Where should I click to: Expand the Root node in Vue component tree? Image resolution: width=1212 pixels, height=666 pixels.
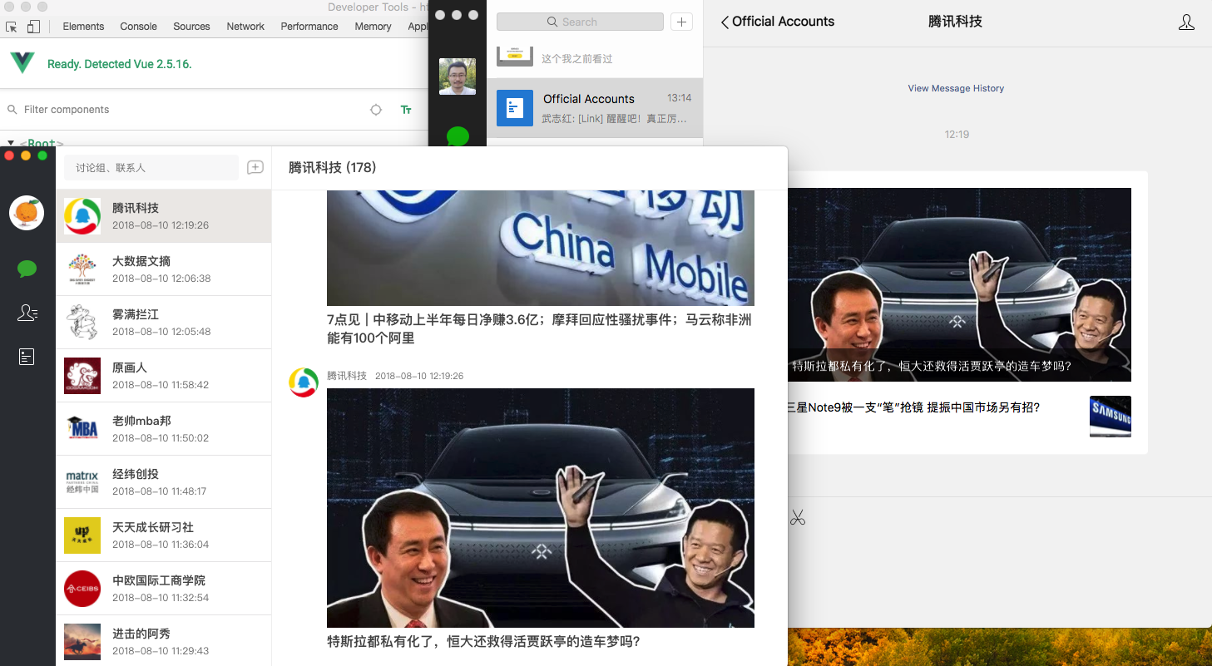12,144
